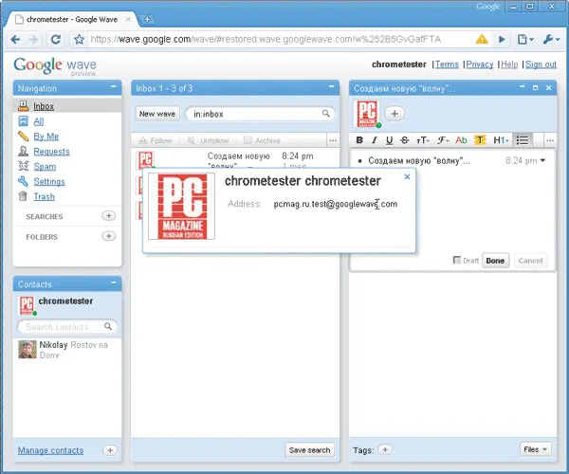Minimize the wave panel titled Создаем новую волну
569x474 pixels.
click(523, 86)
